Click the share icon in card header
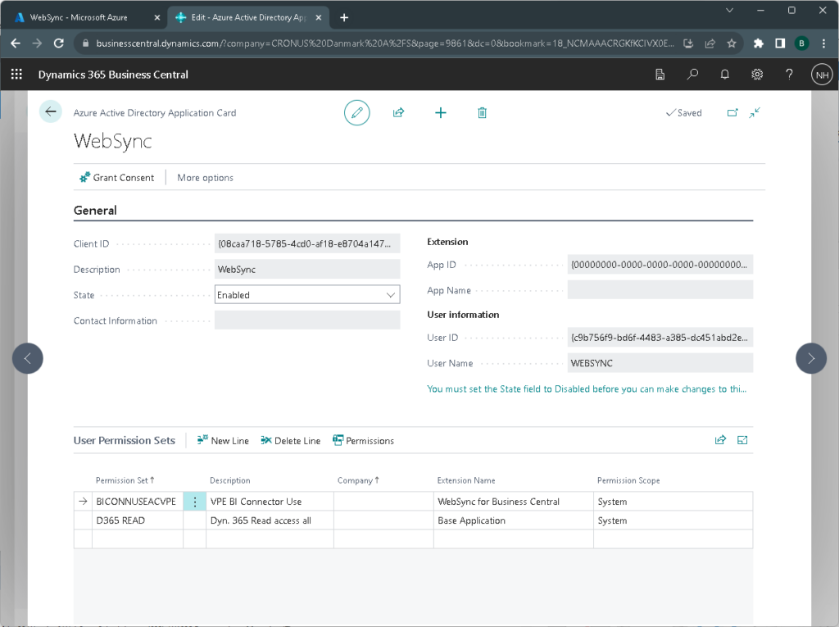Viewport: 839px width, 627px height. pos(399,113)
